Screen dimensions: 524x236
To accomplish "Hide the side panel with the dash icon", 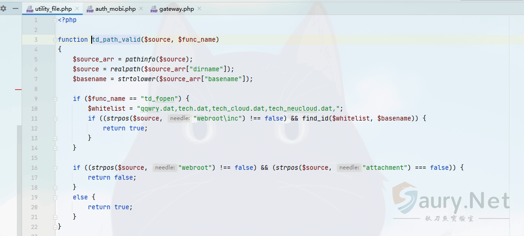I will click(x=16, y=8).
